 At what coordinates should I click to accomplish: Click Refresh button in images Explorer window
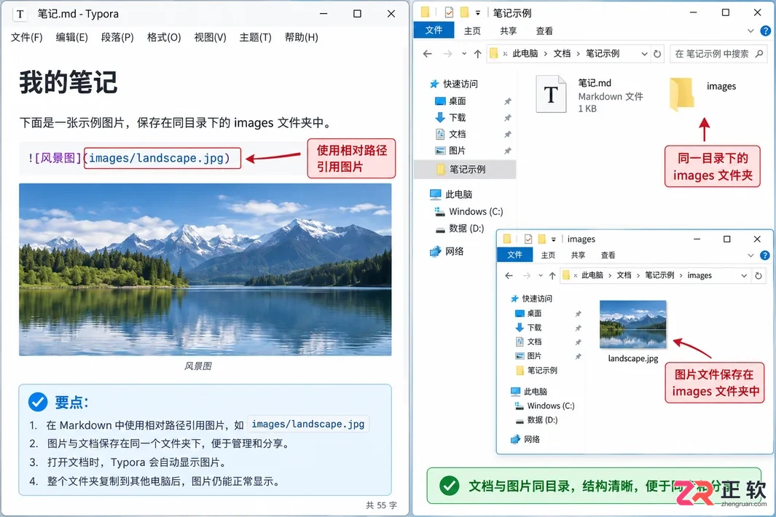[x=759, y=275]
